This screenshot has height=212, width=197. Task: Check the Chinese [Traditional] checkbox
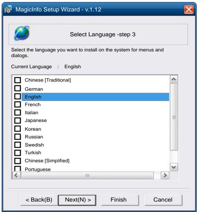coord(17,80)
